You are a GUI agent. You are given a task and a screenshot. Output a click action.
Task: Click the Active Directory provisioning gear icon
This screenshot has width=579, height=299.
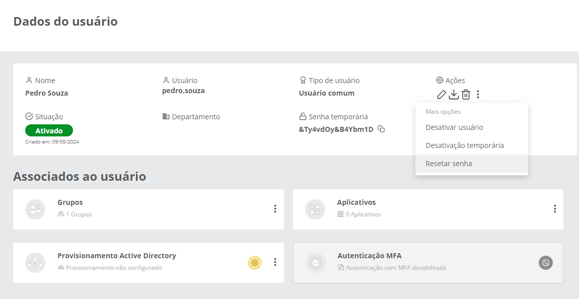(x=255, y=262)
